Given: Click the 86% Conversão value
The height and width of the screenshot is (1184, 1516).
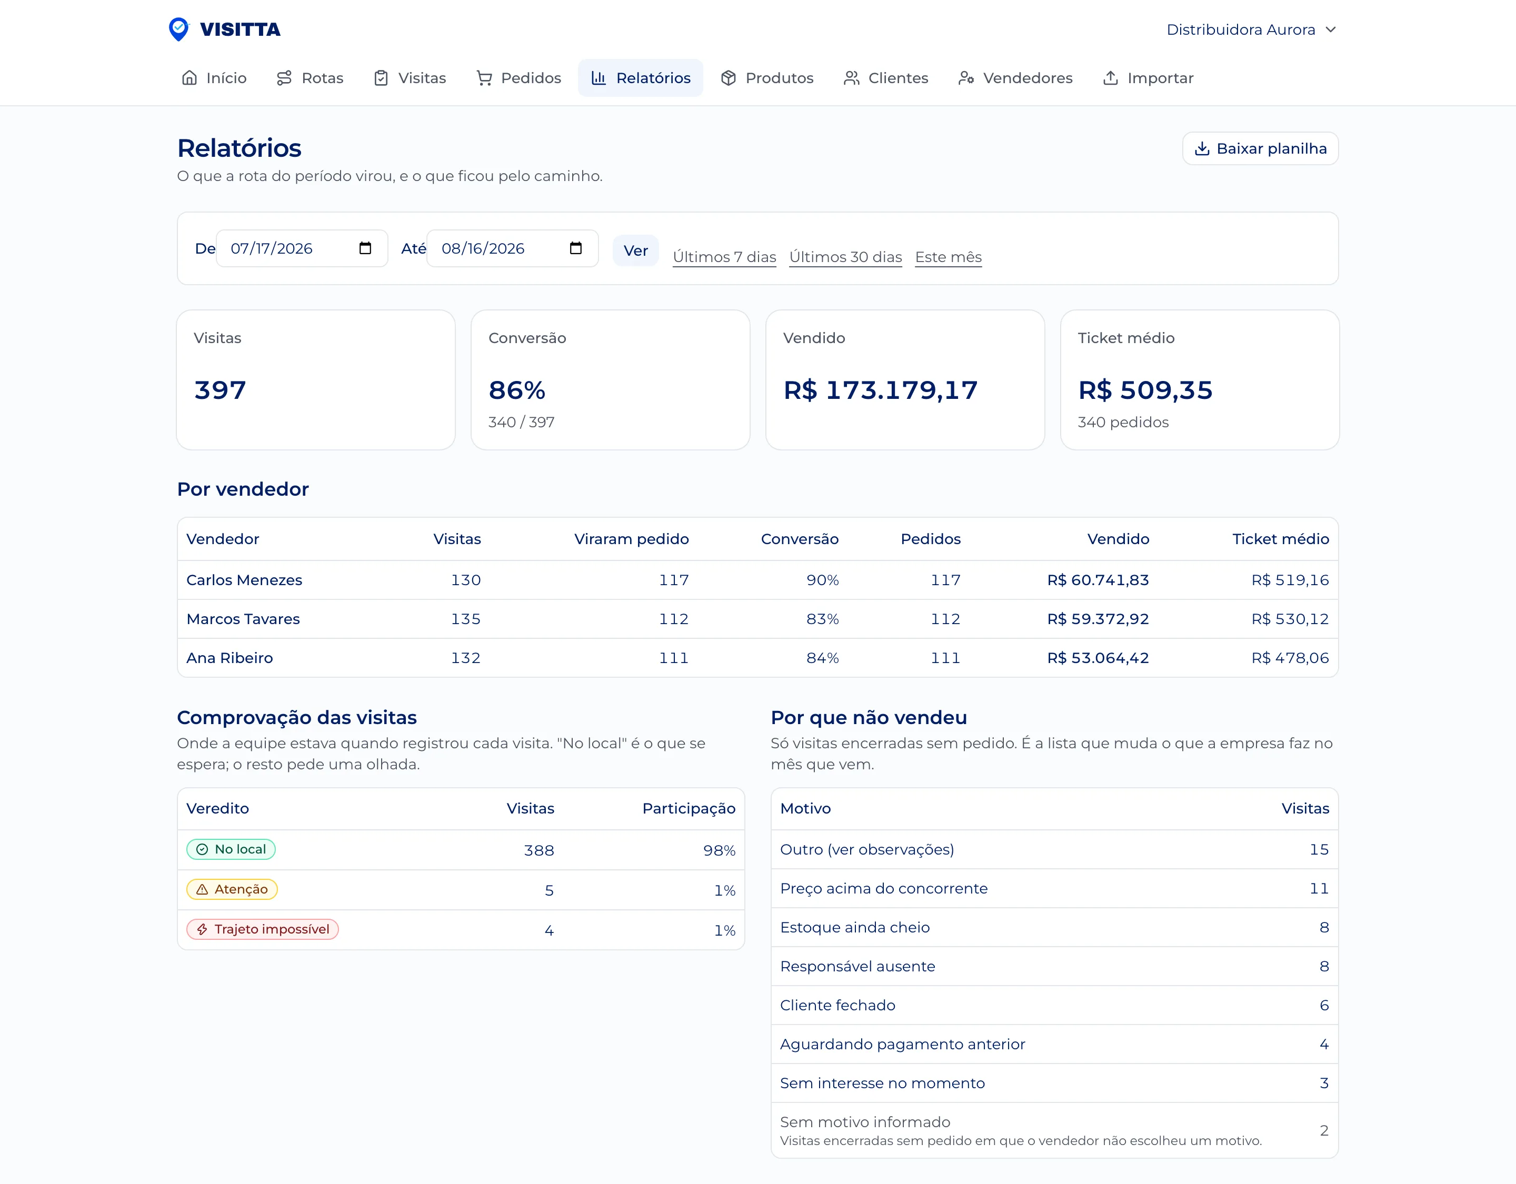Looking at the screenshot, I should [x=517, y=390].
